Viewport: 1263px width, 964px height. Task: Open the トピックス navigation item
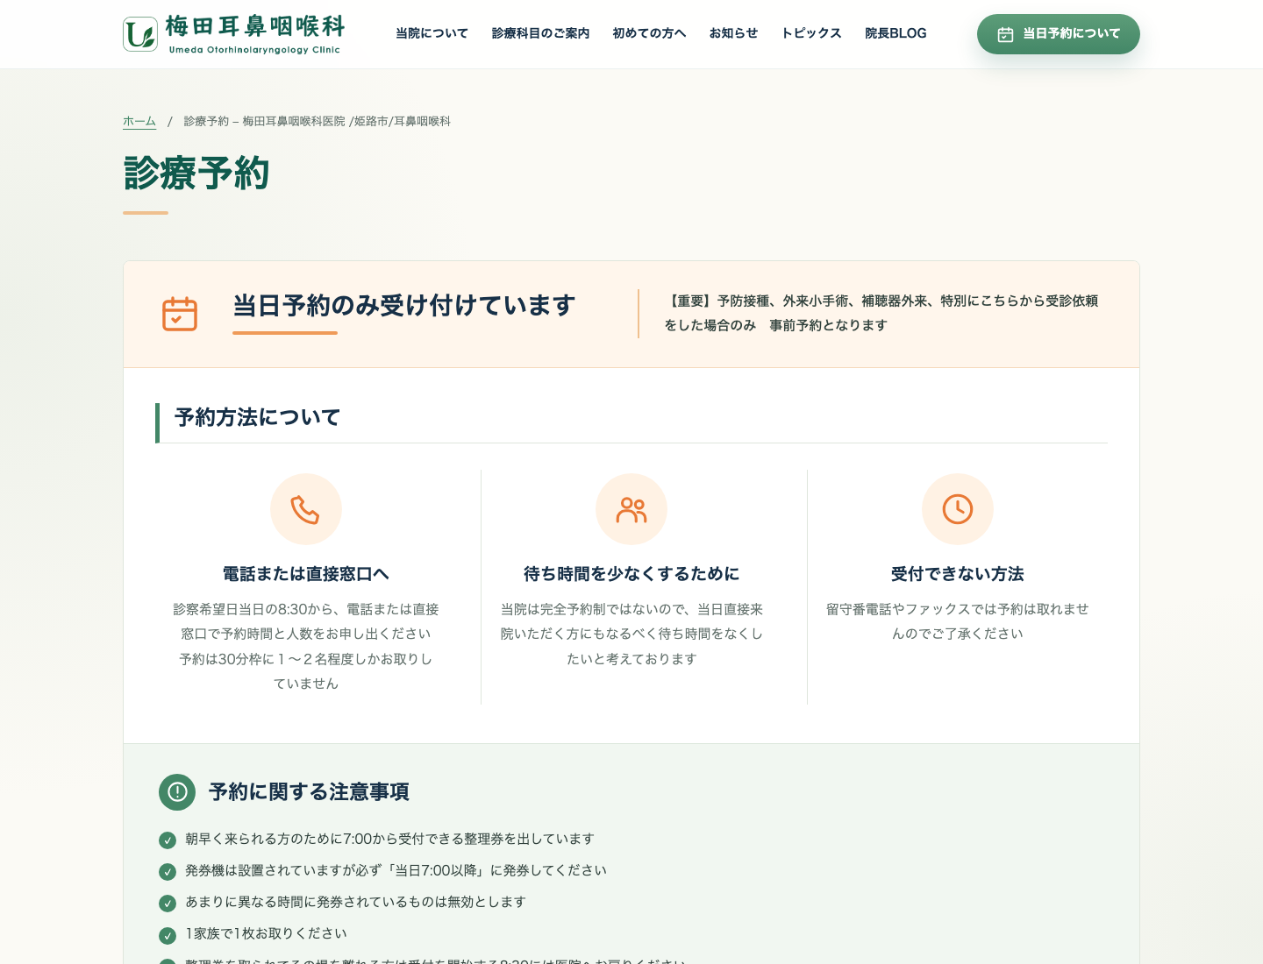click(x=811, y=33)
